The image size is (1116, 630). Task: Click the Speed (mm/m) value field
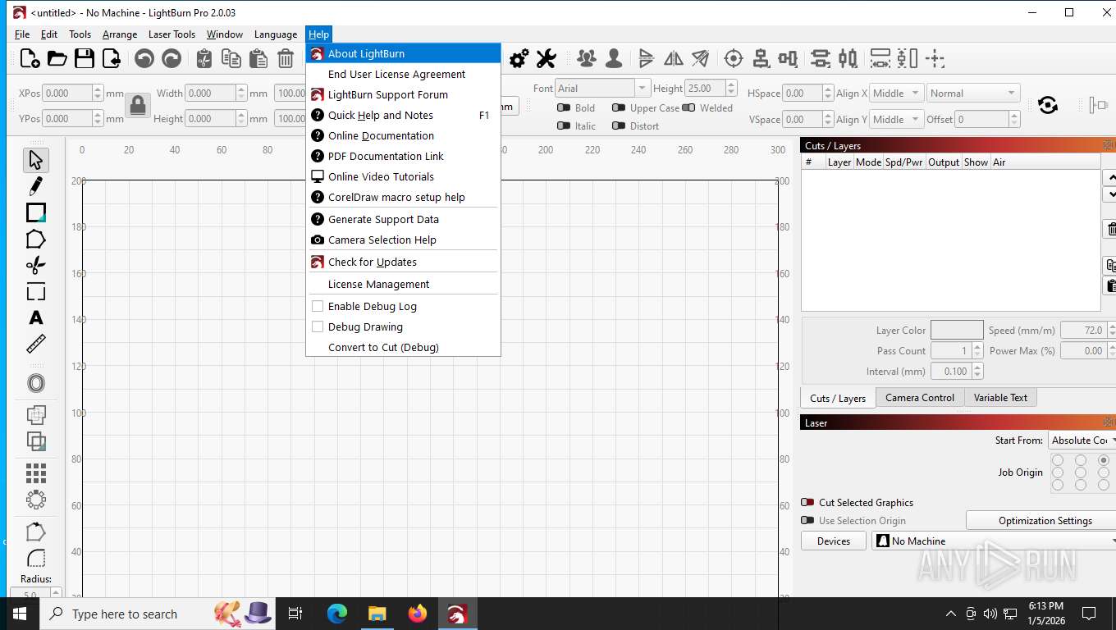pyautogui.click(x=1082, y=330)
